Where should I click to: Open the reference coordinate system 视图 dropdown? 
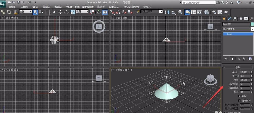82,12
